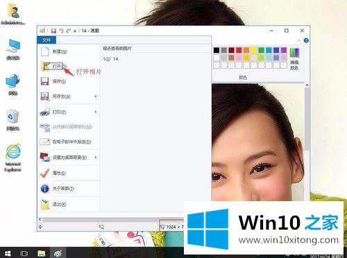
Task: Expand the 设置为桌面背景 submenu arrow
Action: tap(96, 157)
